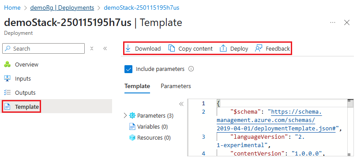Click the magnifier icon in Search box
The height and width of the screenshot is (159, 357).
[x=8, y=48]
